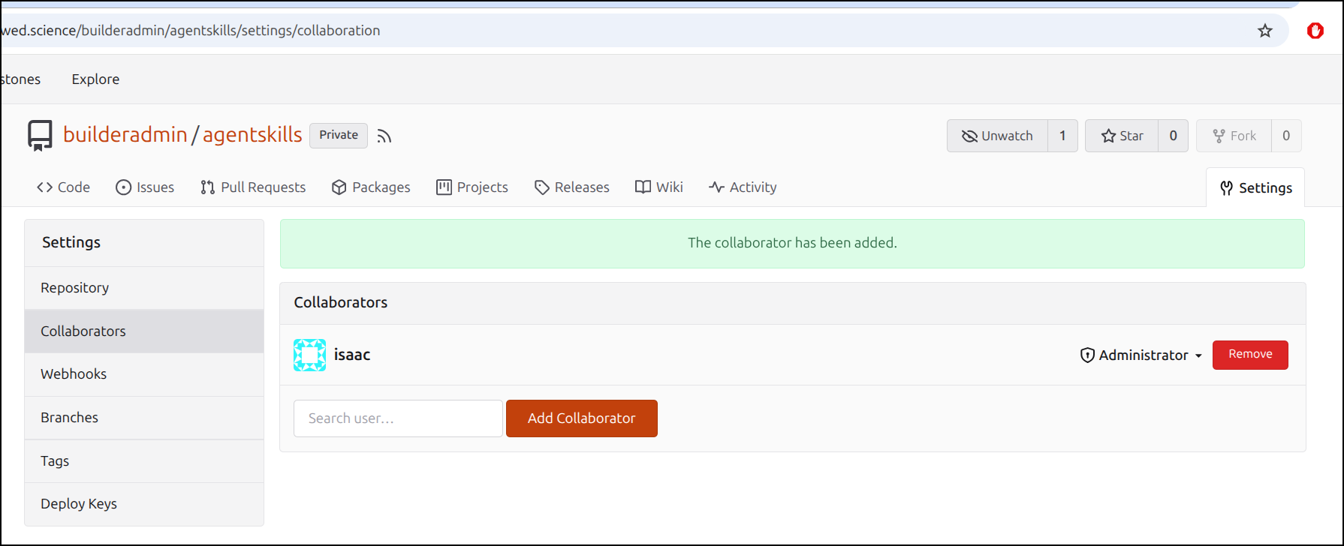This screenshot has height=546, width=1344.
Task: Open the Opera browser extension icon
Action: pos(1315,31)
